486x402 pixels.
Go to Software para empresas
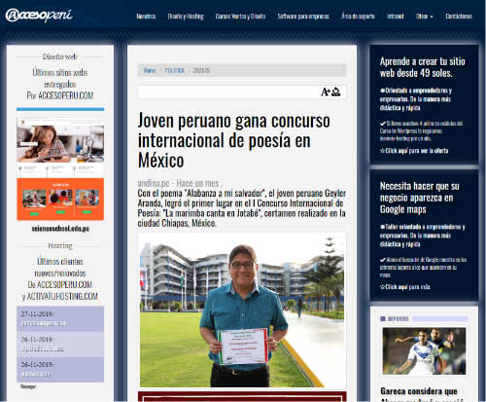click(303, 17)
